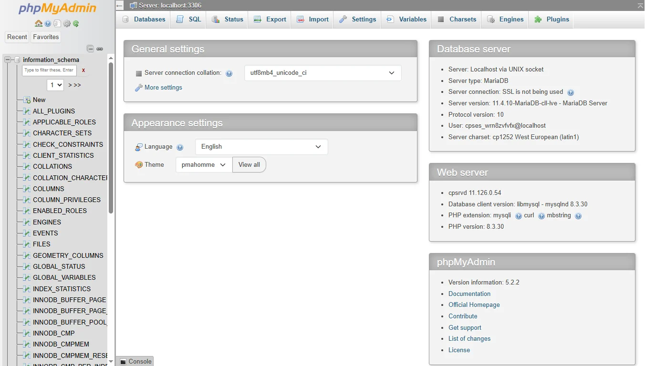Viewport: 645px width, 366px height.
Task: Click the table icon beside ALL_PLUGINS
Action: 27,111
